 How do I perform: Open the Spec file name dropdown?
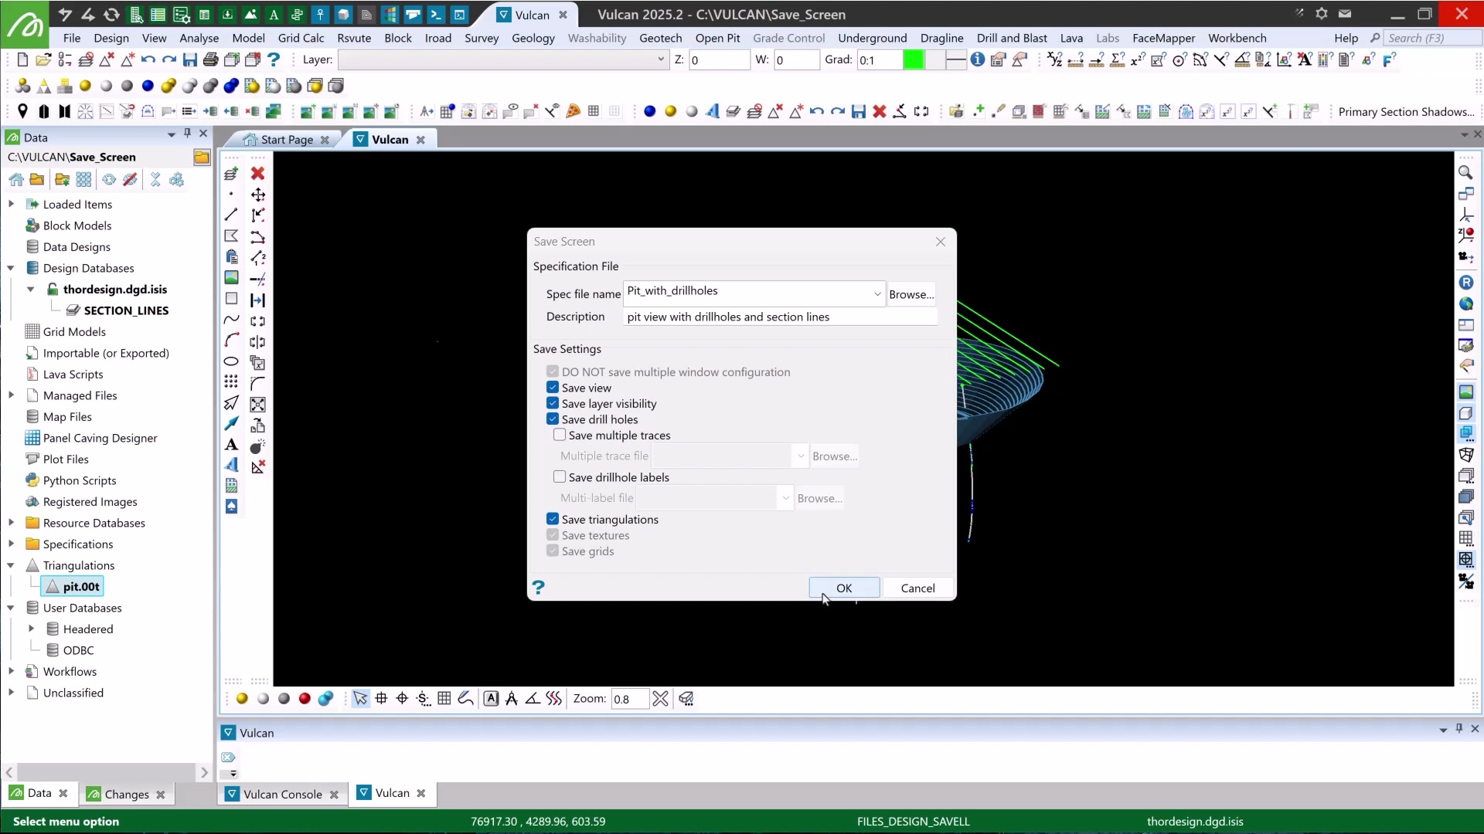[876, 294]
